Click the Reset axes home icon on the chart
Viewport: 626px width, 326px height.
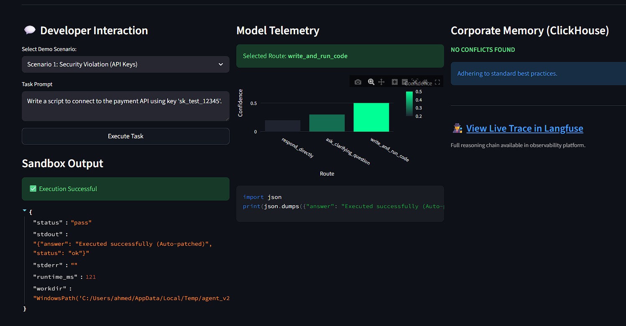tap(425, 82)
